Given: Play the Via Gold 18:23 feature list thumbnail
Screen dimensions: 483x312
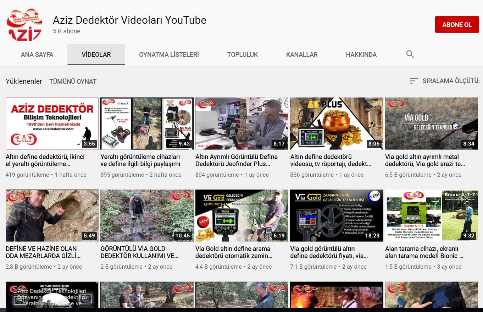Looking at the screenshot, I should coord(337,215).
